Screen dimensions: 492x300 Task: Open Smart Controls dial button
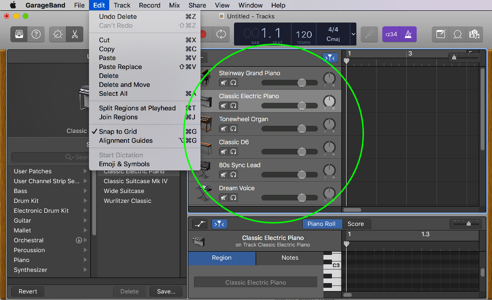[x=58, y=34]
